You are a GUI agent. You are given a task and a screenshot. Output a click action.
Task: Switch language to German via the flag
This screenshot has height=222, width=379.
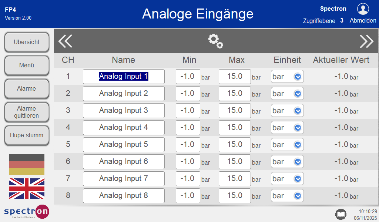(27, 165)
